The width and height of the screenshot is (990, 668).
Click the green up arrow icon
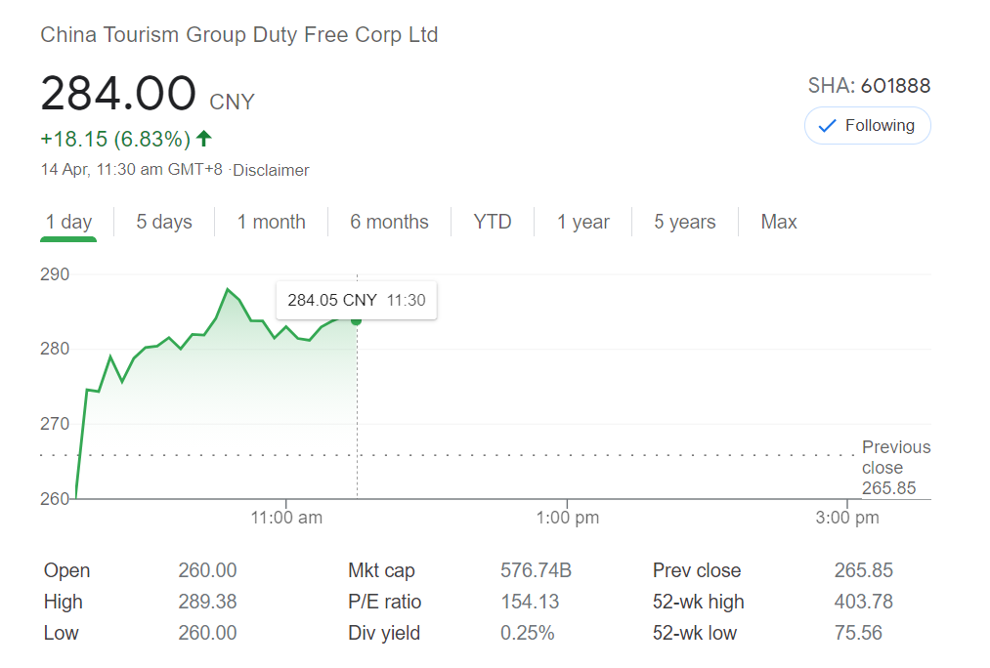pyautogui.click(x=204, y=138)
